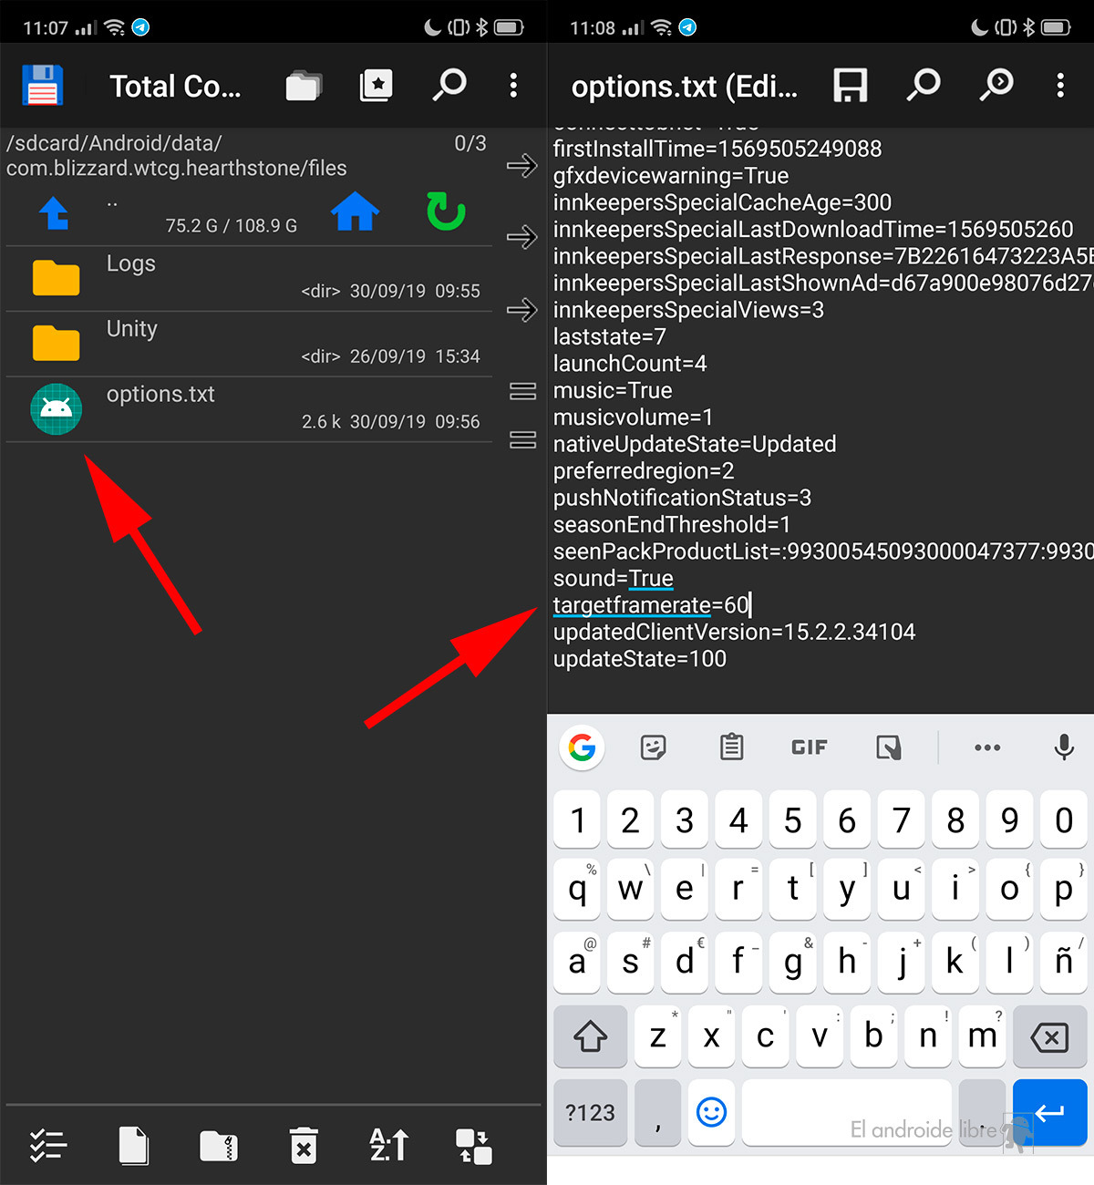Tap the comma key on keyboard
The image size is (1094, 1185).
pos(657,1112)
